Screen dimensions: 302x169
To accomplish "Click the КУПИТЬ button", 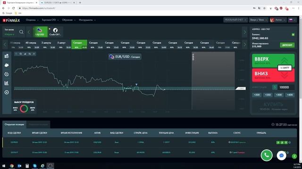I will pyautogui.click(x=273, y=106).
